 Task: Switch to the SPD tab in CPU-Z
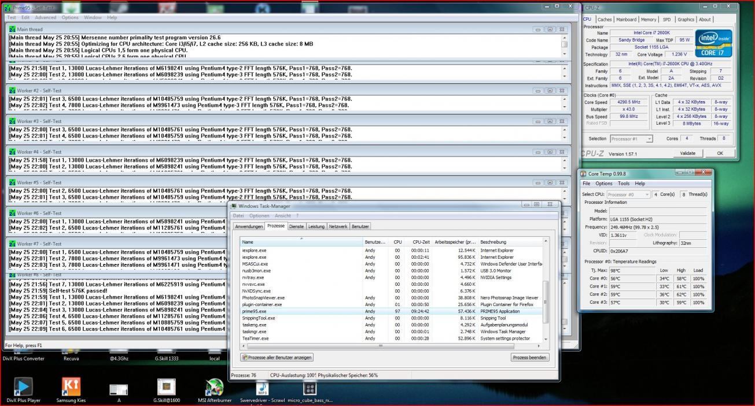[666, 20]
